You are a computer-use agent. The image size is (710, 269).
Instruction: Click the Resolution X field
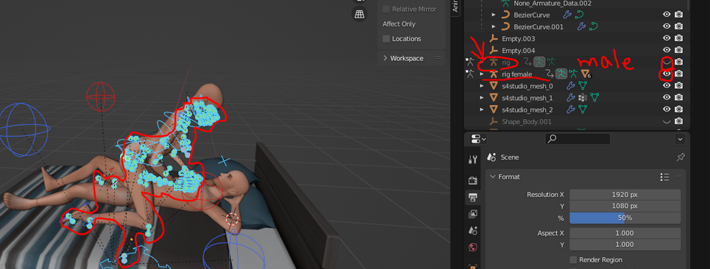click(x=625, y=195)
